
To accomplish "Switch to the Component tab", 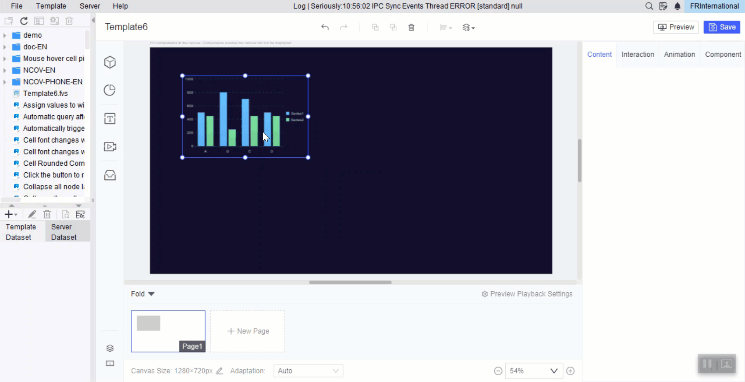I will coord(723,54).
